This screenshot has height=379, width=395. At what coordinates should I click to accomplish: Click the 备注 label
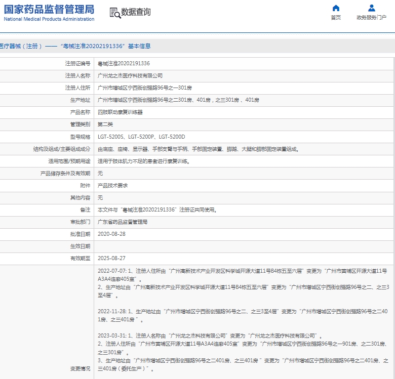pyautogui.click(x=85, y=209)
